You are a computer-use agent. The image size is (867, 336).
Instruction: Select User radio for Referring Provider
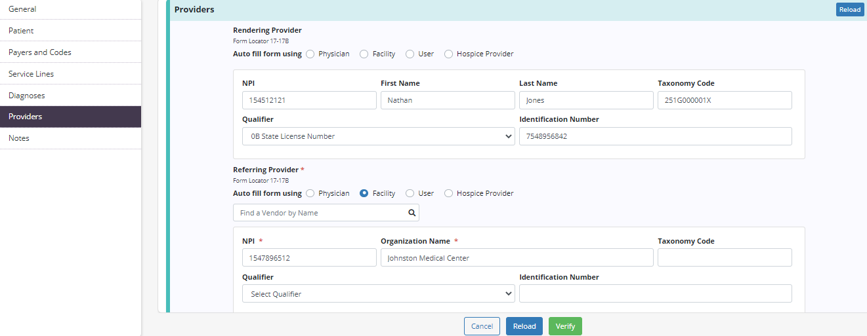410,194
